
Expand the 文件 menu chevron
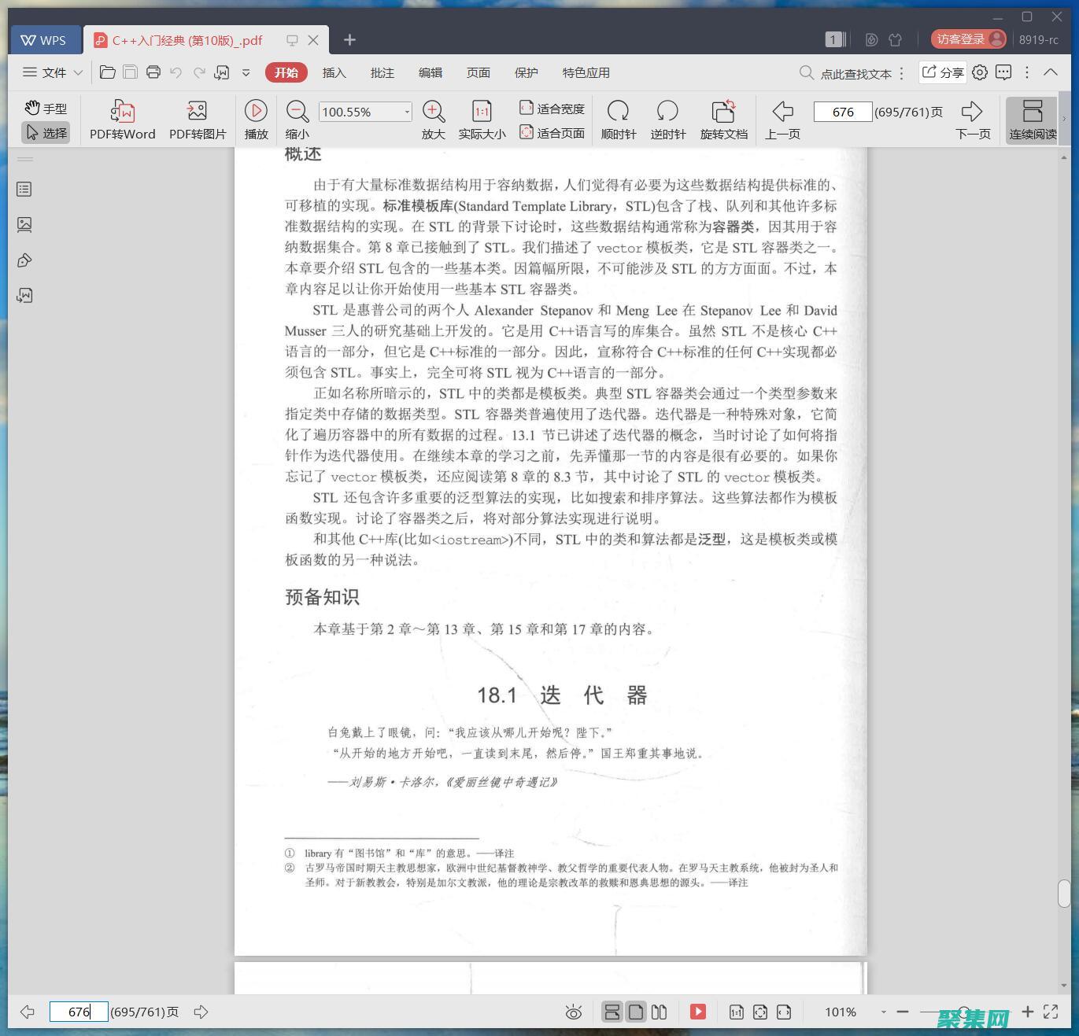pyautogui.click(x=78, y=72)
